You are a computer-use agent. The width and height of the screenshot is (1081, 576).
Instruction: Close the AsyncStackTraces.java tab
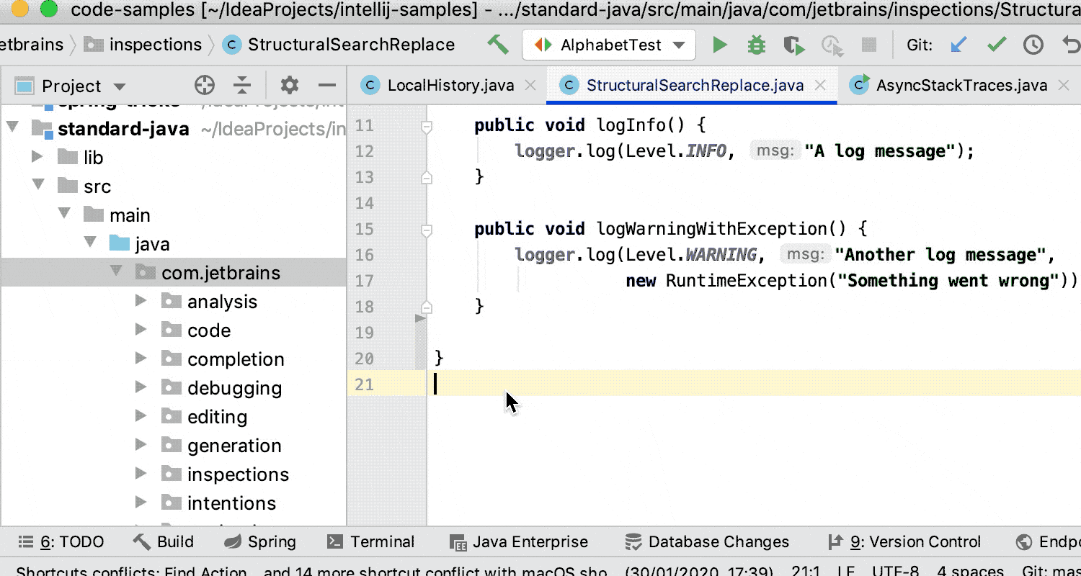1063,86
